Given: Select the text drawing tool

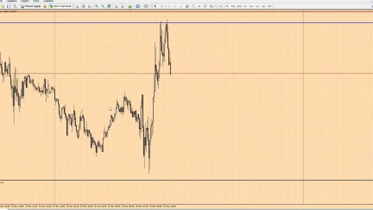Looking at the screenshot, I should [199, 6].
